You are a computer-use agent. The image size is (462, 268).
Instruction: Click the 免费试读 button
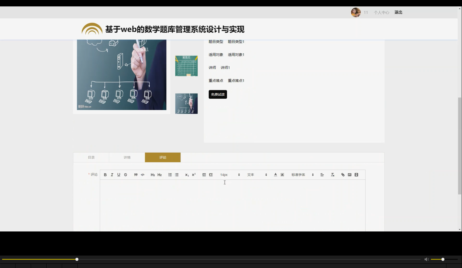218,94
